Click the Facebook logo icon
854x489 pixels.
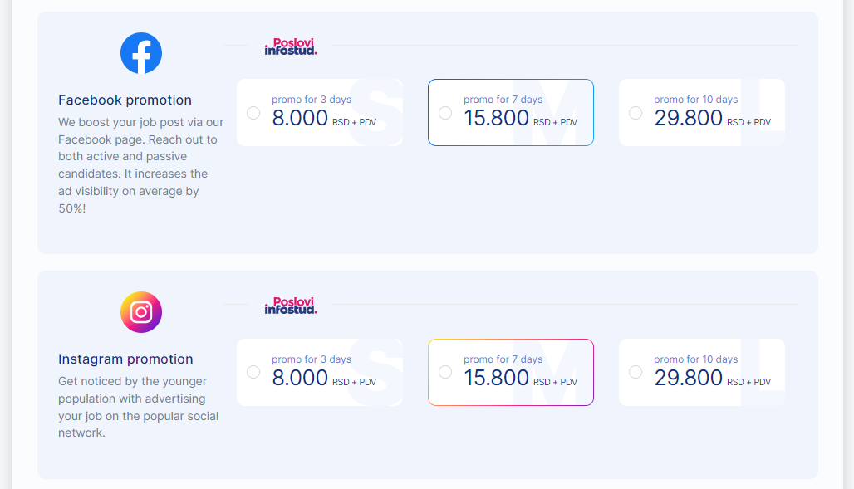click(x=141, y=53)
